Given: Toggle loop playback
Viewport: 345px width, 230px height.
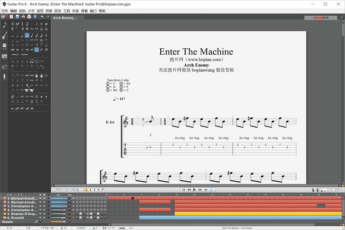Looking at the screenshot, I should point(211,190).
